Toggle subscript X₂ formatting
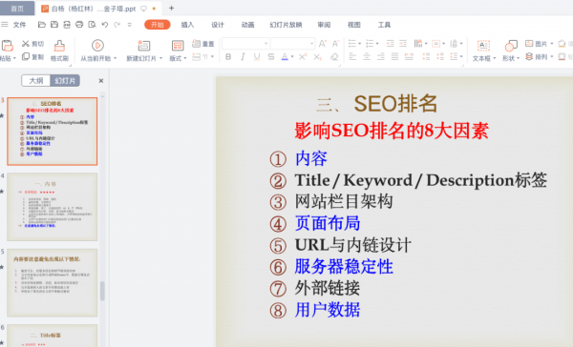 click(318, 57)
